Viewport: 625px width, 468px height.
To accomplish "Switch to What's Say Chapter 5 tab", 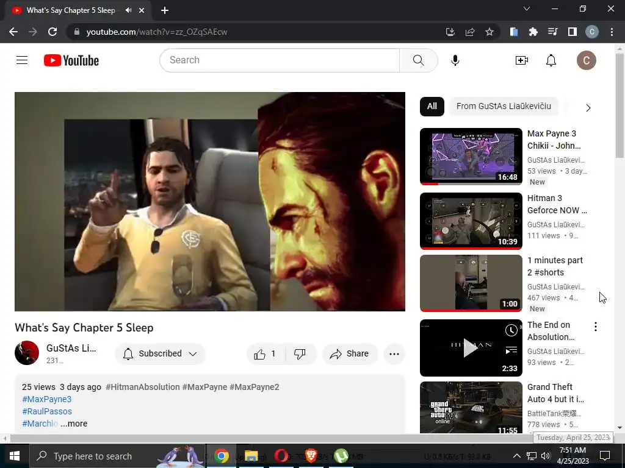I will pos(71,10).
